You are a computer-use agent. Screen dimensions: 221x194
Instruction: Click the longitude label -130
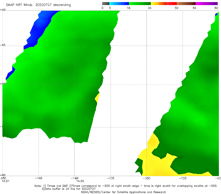[147, 178]
